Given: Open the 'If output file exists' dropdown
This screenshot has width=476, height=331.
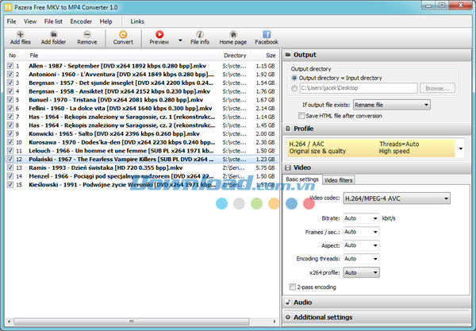Looking at the screenshot, I should pyautogui.click(x=392, y=105).
